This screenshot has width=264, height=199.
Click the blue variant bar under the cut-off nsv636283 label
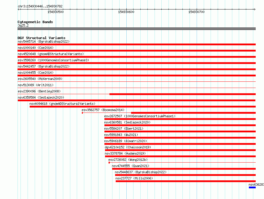click(x=252, y=187)
